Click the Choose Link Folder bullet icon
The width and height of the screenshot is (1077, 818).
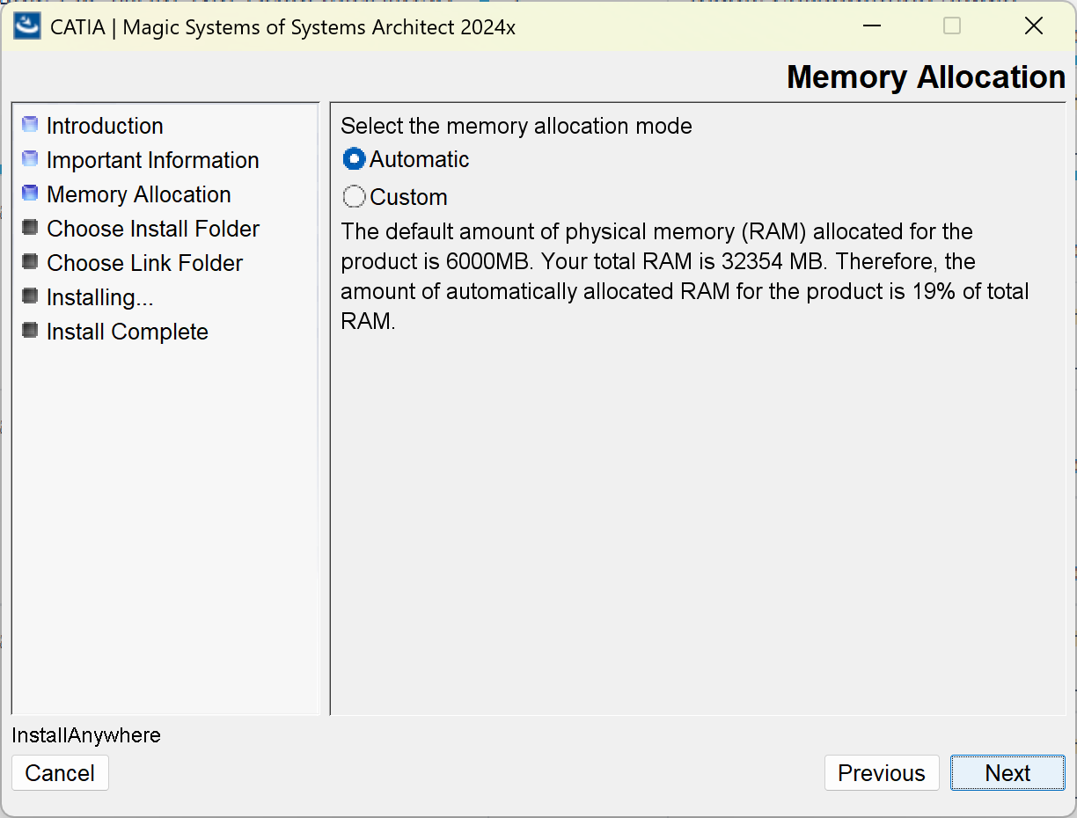pos(31,262)
